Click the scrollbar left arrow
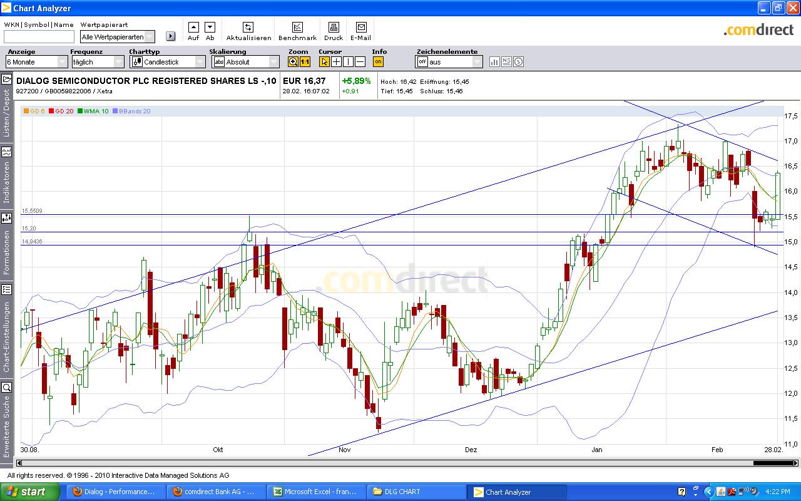Viewport: 801px width, 501px height. click(19, 463)
